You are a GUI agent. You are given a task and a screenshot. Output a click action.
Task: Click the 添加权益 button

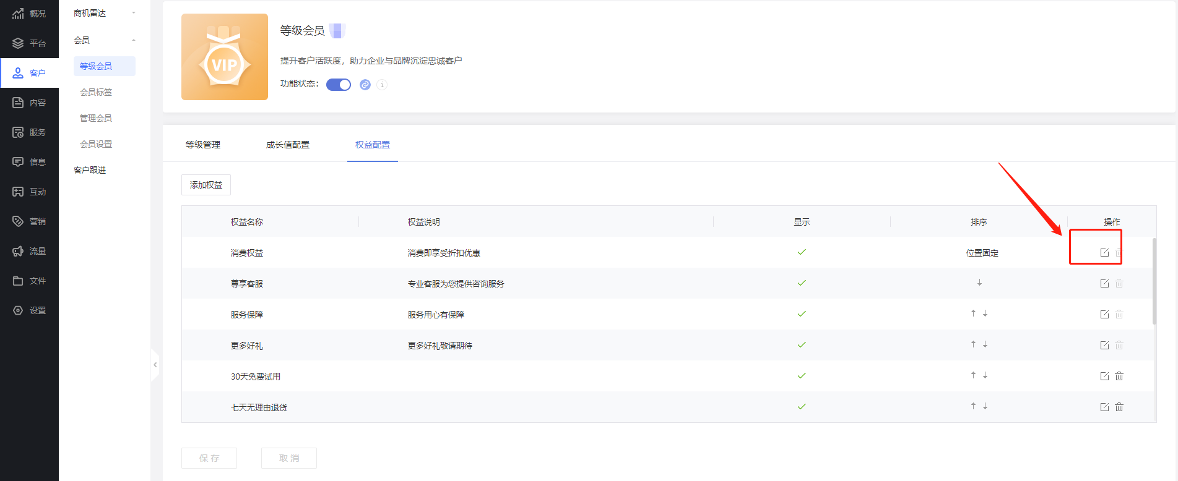[x=206, y=185]
